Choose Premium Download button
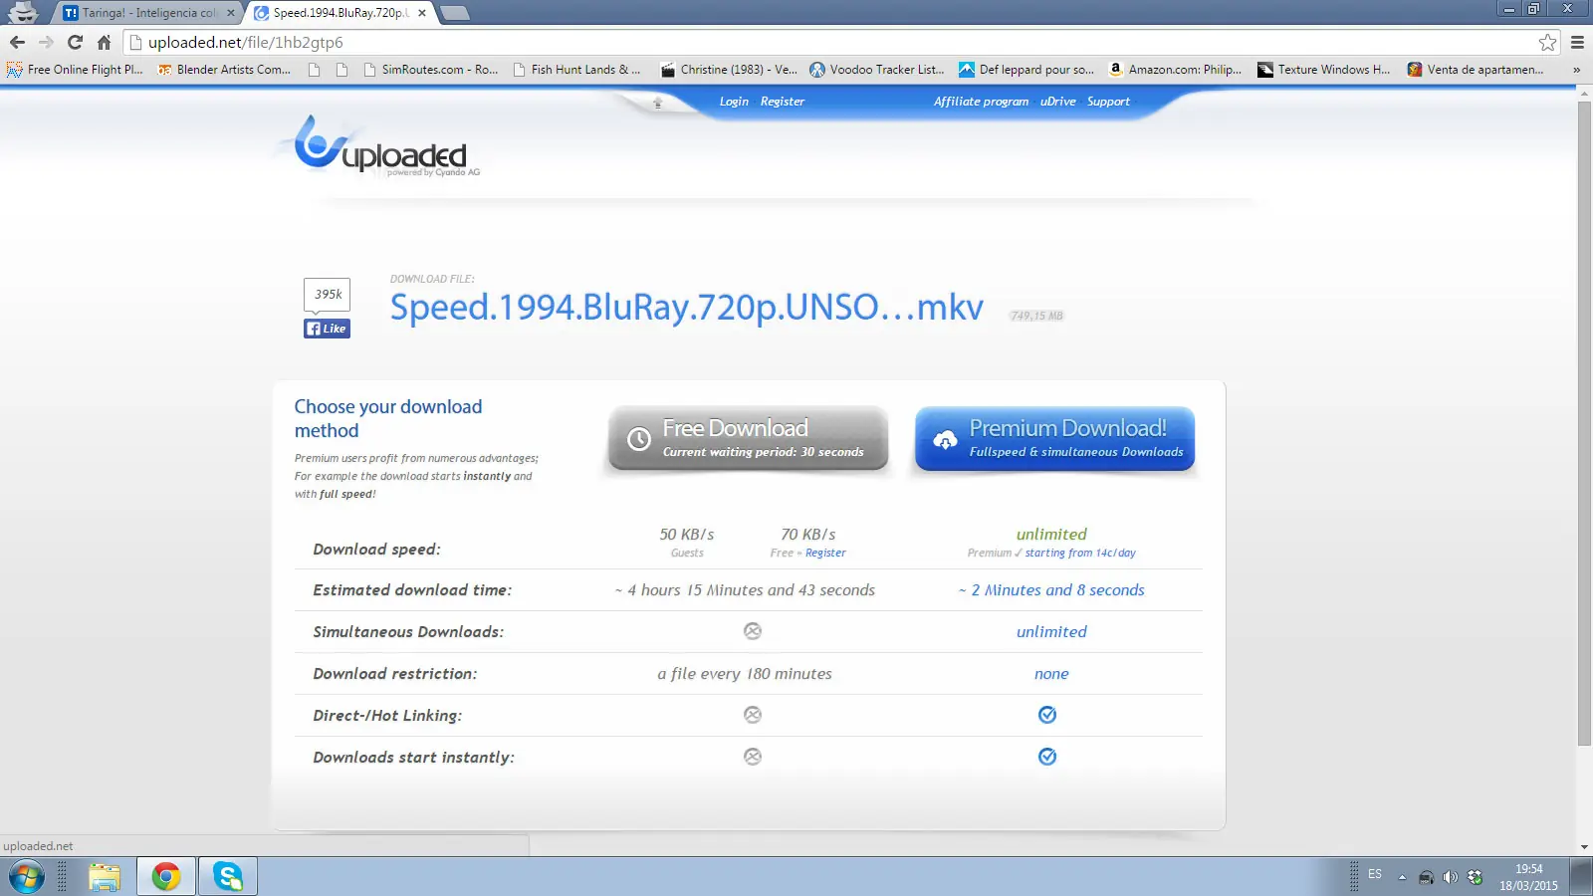This screenshot has width=1593, height=896. click(1054, 438)
